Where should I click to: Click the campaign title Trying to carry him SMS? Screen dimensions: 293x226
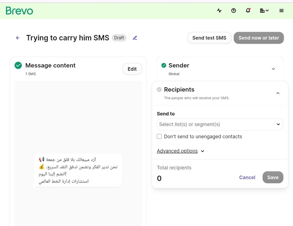tap(68, 38)
